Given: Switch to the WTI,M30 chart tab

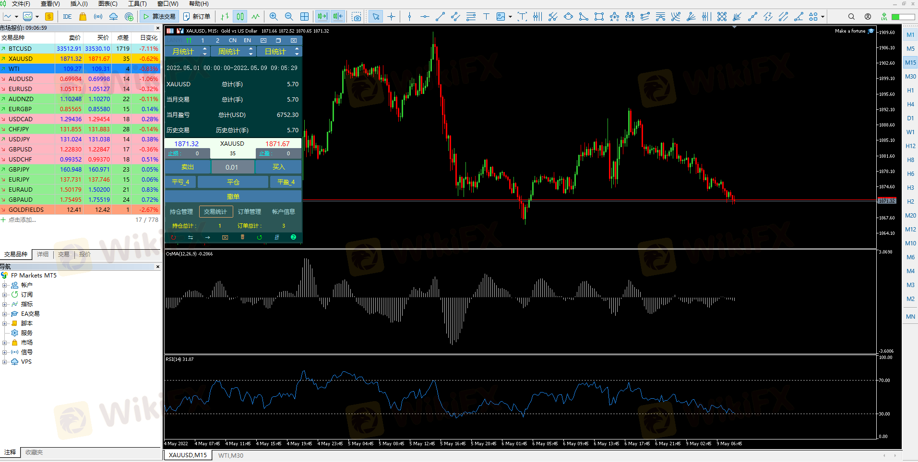Looking at the screenshot, I should pyautogui.click(x=230, y=455).
